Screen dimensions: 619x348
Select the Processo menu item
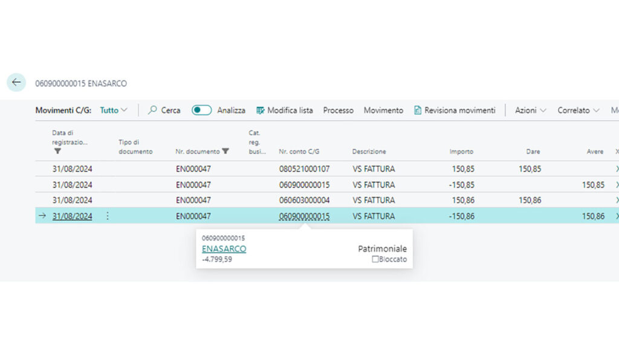click(338, 111)
